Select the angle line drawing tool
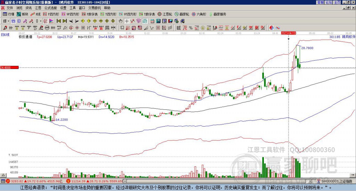This screenshot has width=356, height=191. pos(146,28)
